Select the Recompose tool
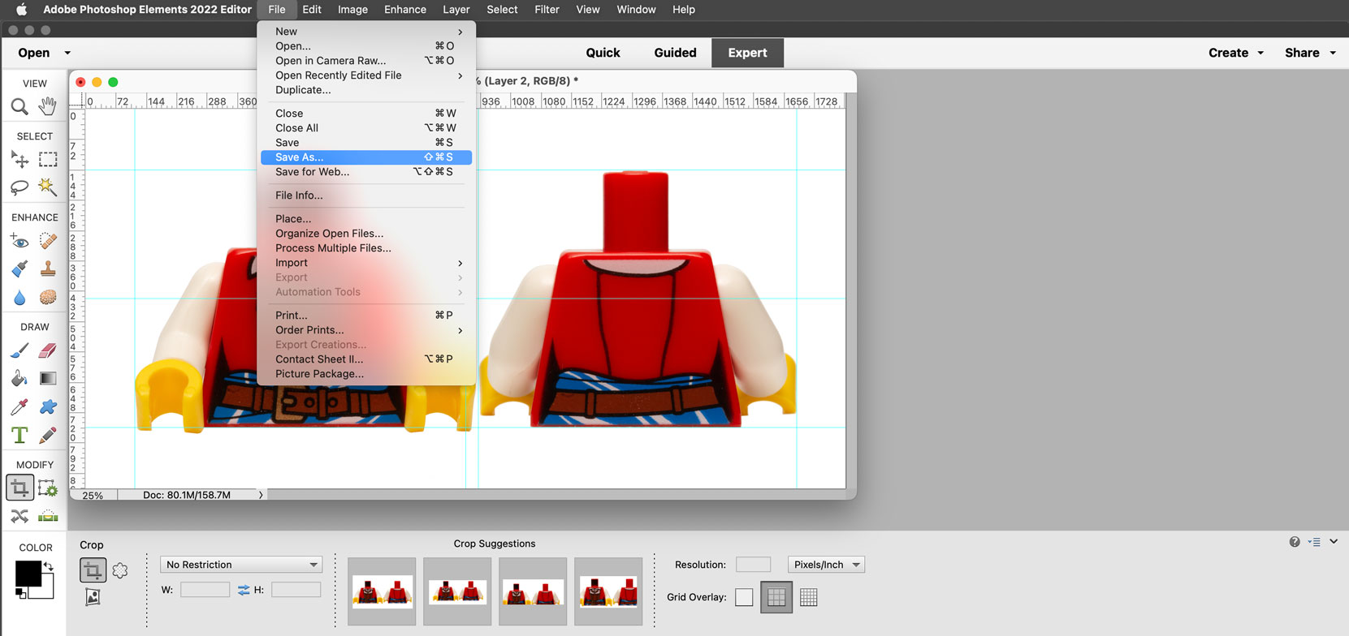 click(48, 488)
